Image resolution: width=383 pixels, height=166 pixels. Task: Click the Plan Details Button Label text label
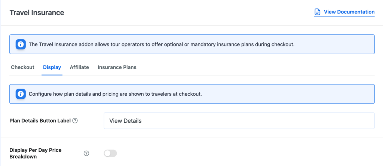pyautogui.click(x=40, y=121)
